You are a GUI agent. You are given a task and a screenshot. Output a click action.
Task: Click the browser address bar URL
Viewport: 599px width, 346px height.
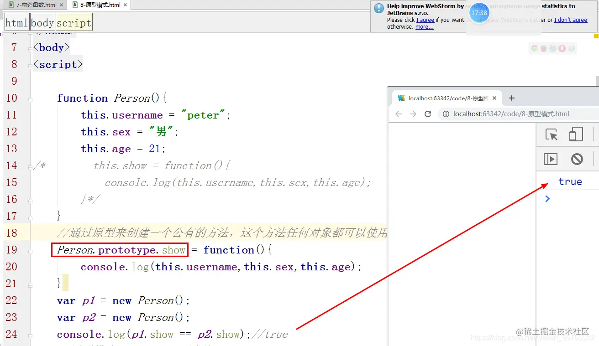click(511, 114)
